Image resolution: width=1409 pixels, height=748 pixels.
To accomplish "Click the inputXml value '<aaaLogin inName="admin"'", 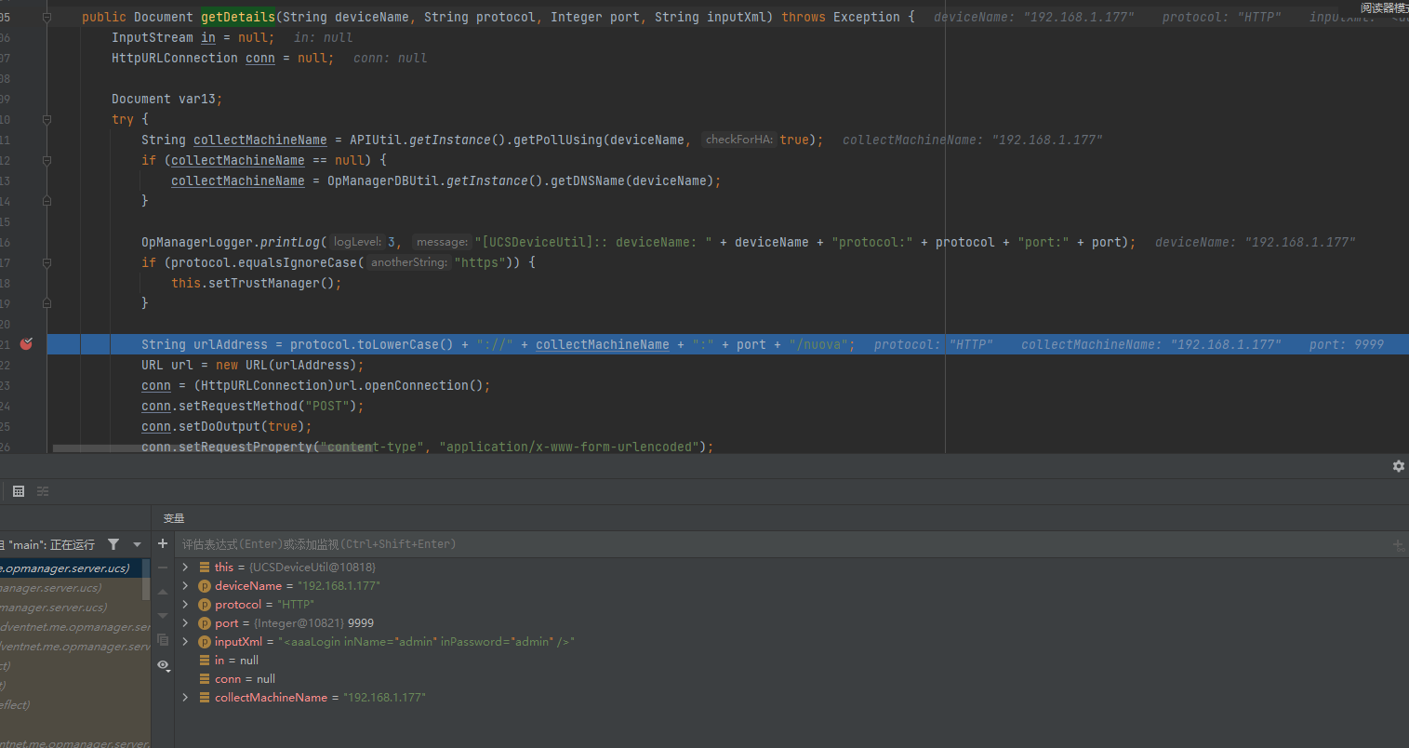I will 426,642.
